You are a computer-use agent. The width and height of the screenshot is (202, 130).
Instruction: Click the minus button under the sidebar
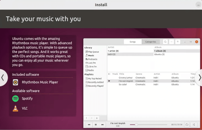coord(92,118)
